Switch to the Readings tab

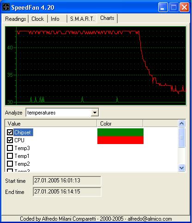[x=15, y=19]
